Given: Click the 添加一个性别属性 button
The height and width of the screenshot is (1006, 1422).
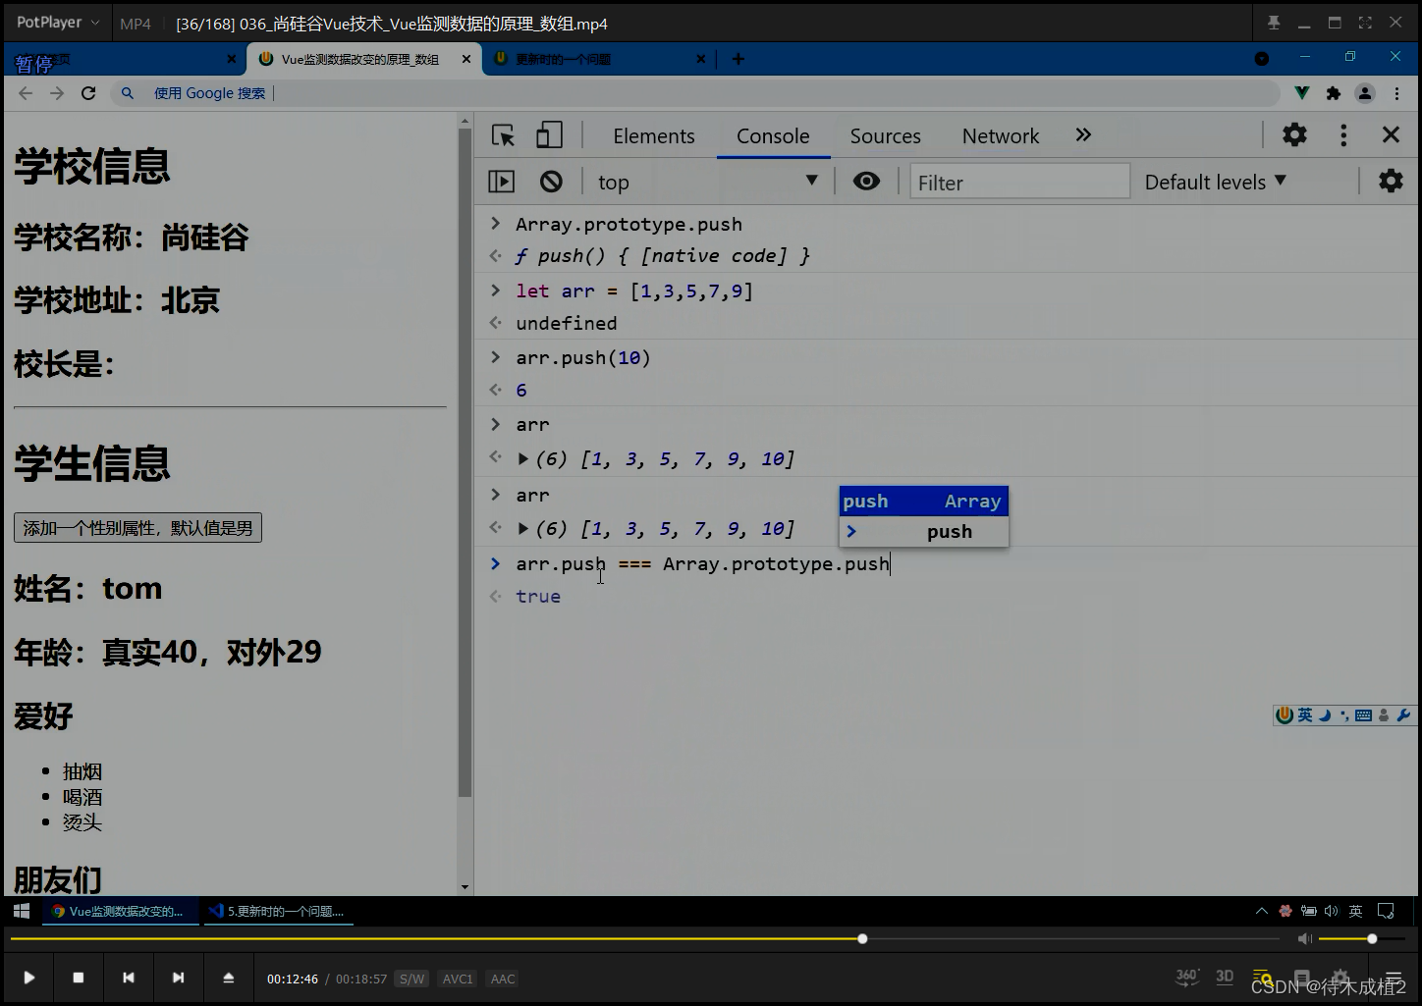Looking at the screenshot, I should click(137, 528).
